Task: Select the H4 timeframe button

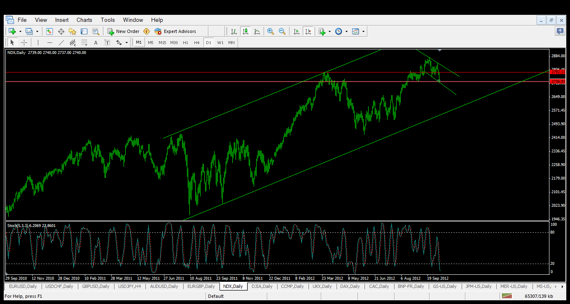Action: [197, 42]
